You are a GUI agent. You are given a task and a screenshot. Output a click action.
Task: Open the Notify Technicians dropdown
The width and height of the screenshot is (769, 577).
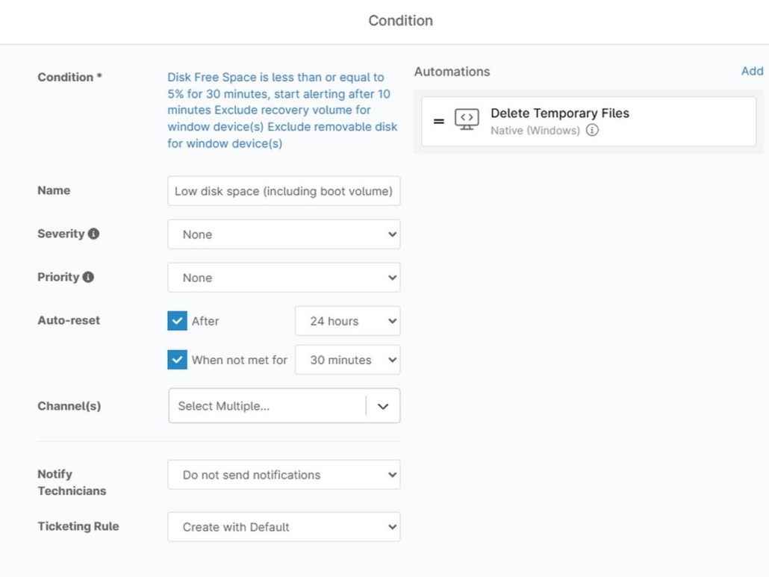pyautogui.click(x=284, y=475)
